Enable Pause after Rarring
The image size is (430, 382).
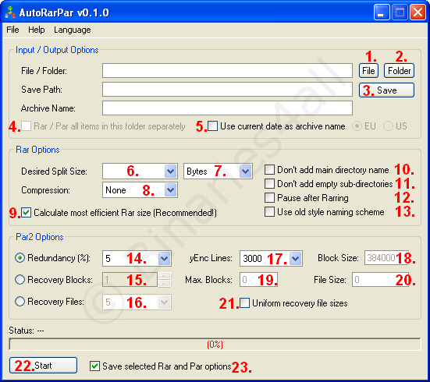269,197
